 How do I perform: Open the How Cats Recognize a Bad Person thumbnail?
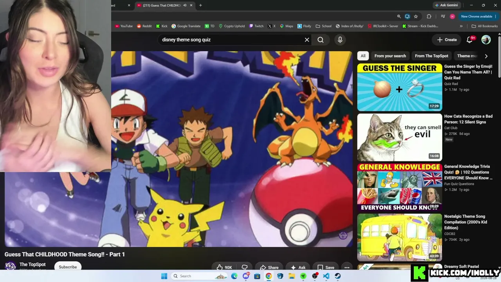coord(400,137)
